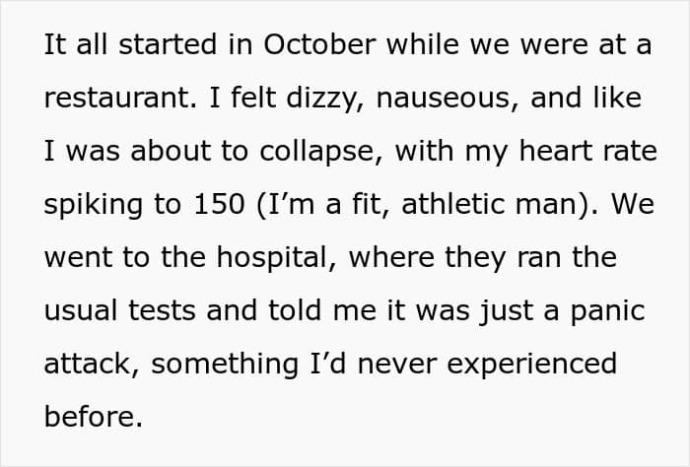Place cursor on the word "panic"
This screenshot has width=690, height=467.
tap(608, 311)
